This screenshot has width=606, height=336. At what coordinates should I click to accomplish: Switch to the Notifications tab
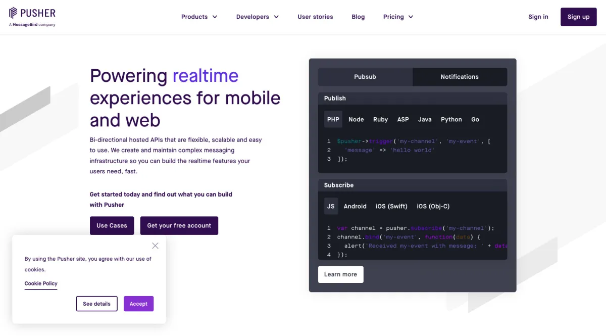(x=460, y=77)
